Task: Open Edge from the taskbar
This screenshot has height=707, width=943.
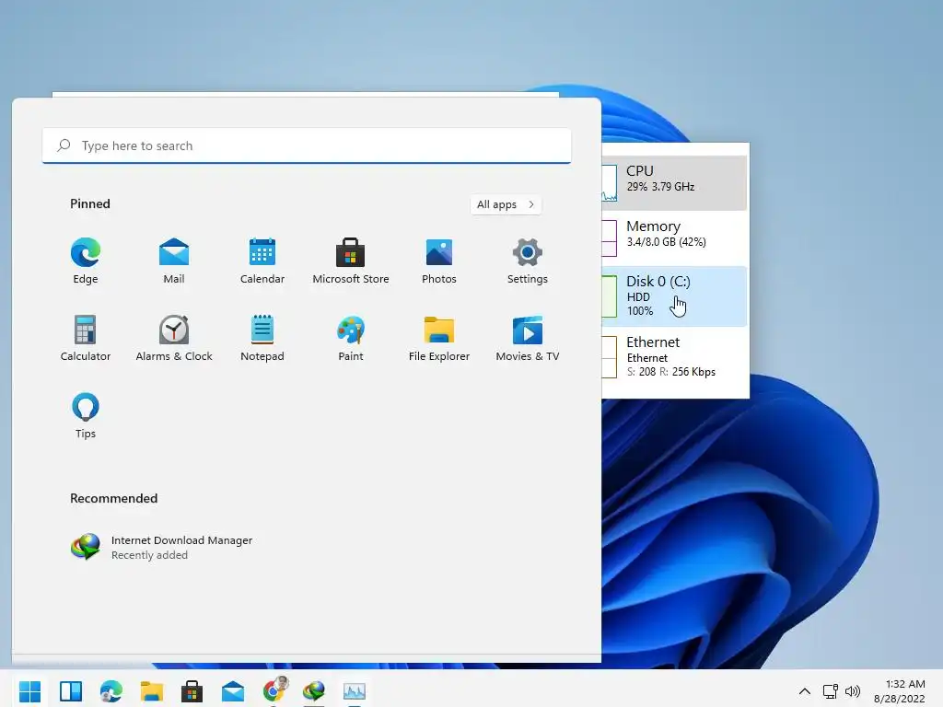Action: tap(111, 691)
